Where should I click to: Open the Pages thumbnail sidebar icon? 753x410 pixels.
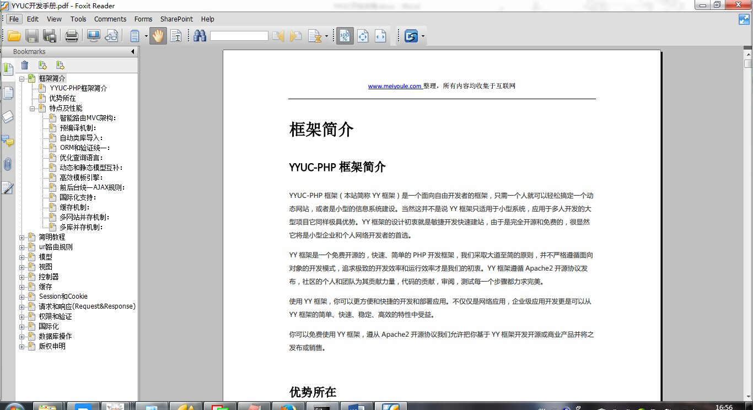tap(8, 93)
